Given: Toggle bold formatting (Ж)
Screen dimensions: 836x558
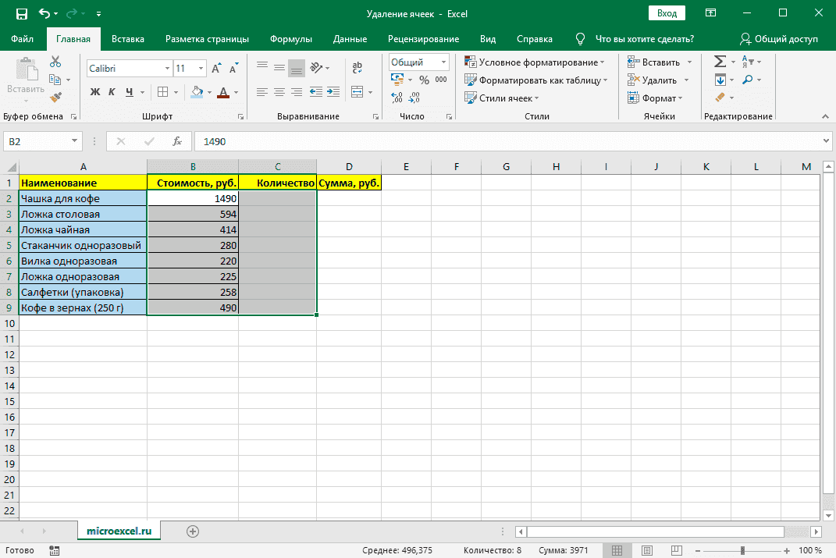Looking at the screenshot, I should (95, 92).
